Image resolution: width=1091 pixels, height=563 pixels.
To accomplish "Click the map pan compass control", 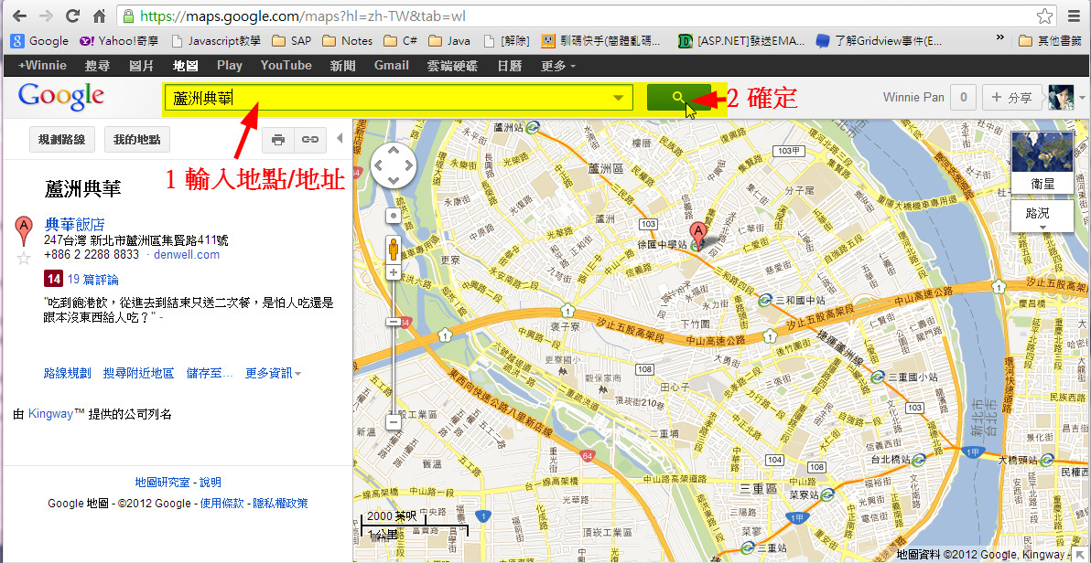I will (x=394, y=166).
